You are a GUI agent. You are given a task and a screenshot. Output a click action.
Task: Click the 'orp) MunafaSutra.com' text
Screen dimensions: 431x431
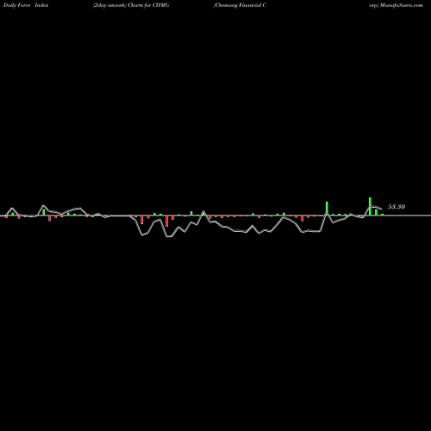[x=397, y=5]
